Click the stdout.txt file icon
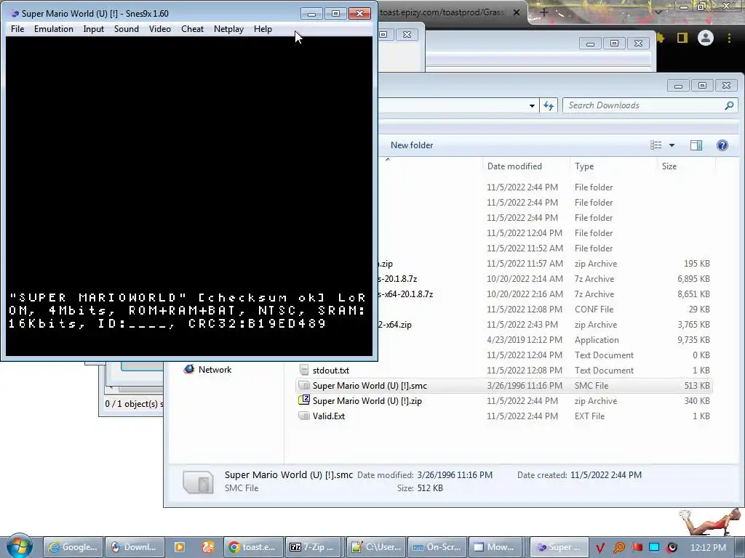 [x=304, y=370]
